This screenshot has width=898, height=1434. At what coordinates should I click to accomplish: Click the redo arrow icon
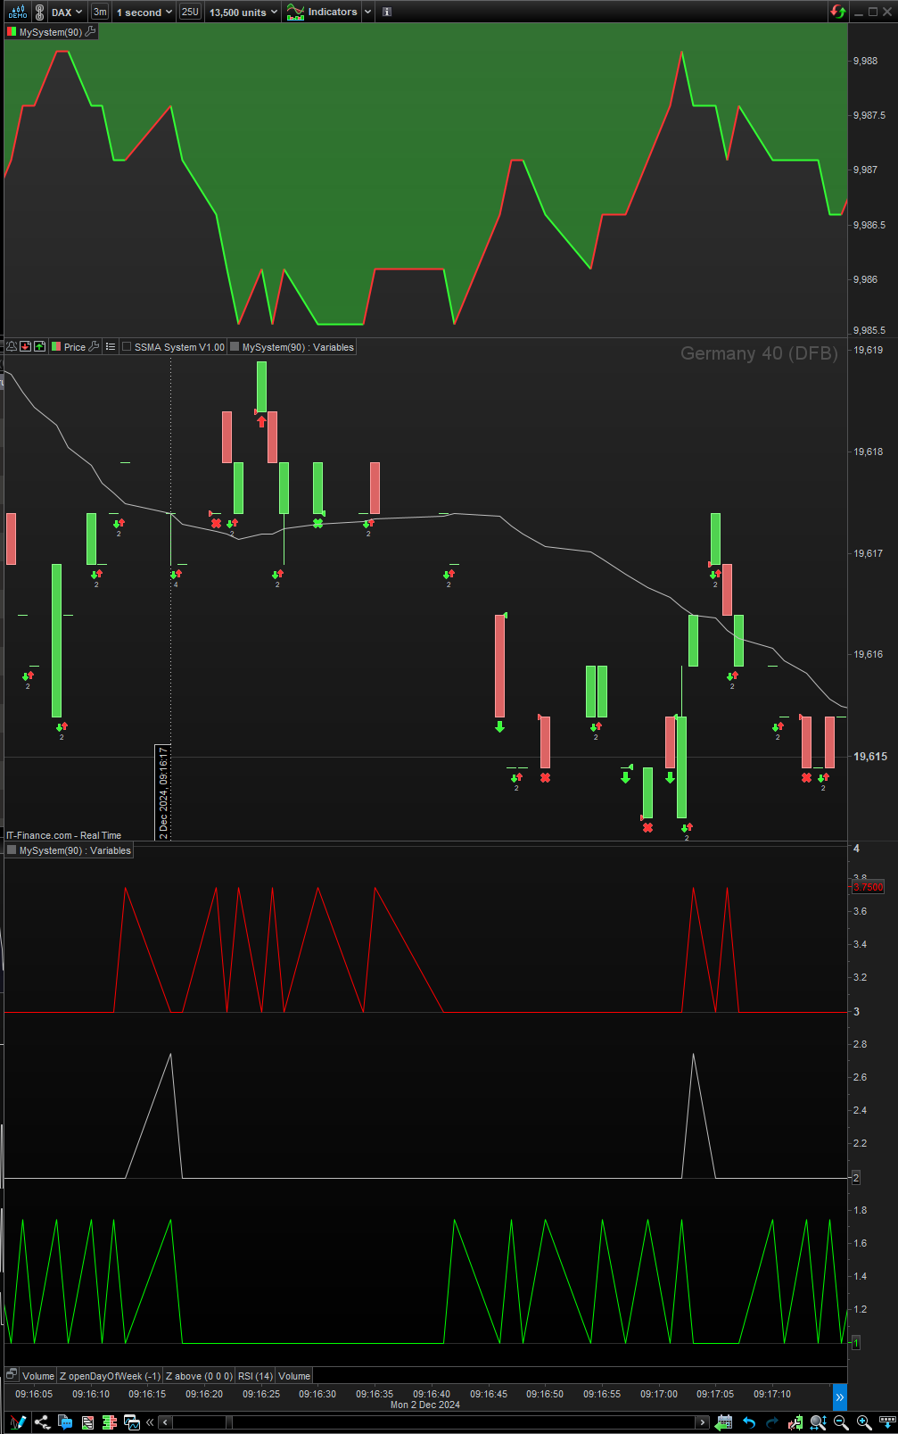click(x=772, y=1422)
